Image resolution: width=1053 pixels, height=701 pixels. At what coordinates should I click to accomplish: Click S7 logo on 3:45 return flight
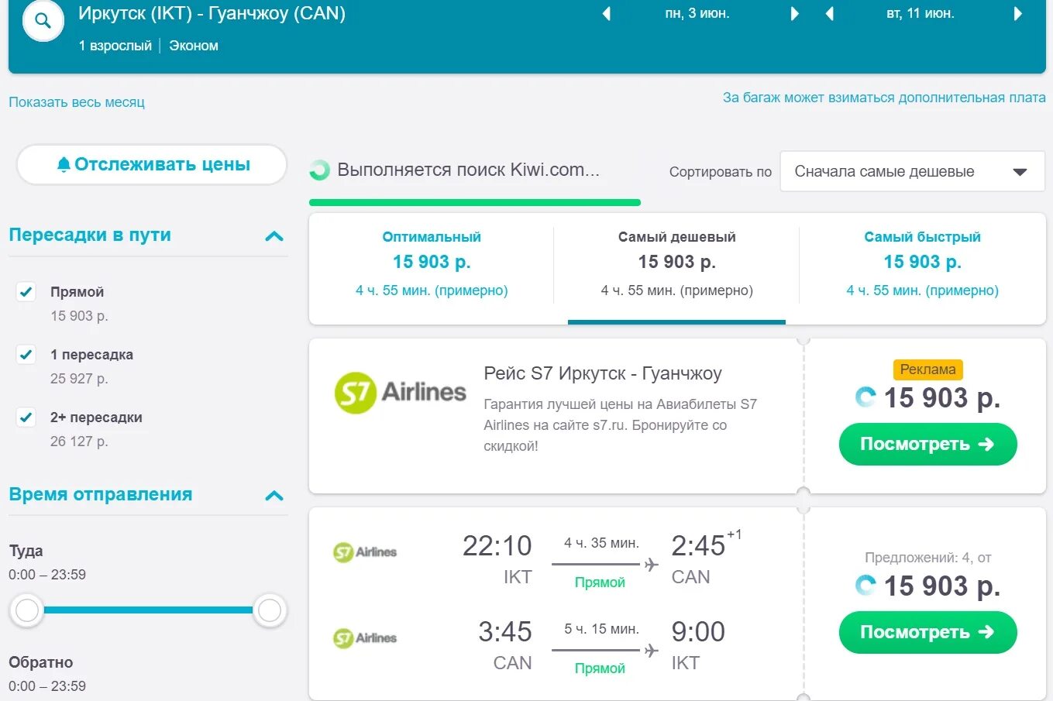tap(365, 638)
